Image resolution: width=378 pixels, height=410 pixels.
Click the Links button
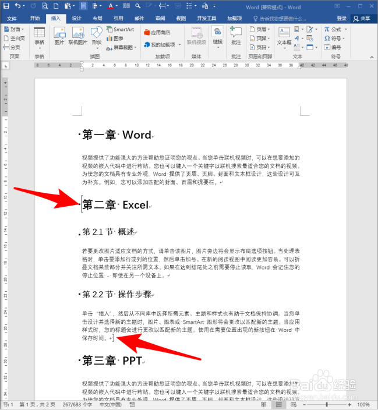[217, 37]
